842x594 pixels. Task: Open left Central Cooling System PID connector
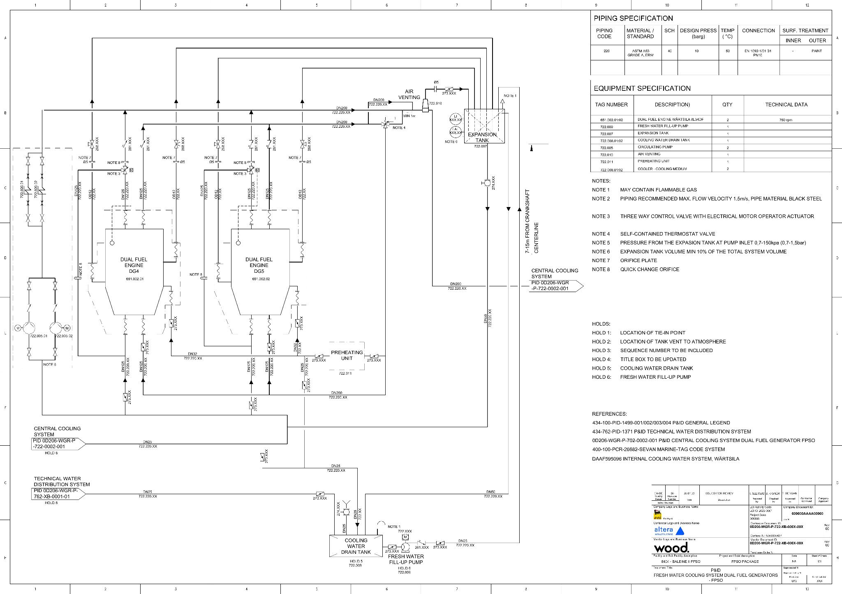pos(59,444)
